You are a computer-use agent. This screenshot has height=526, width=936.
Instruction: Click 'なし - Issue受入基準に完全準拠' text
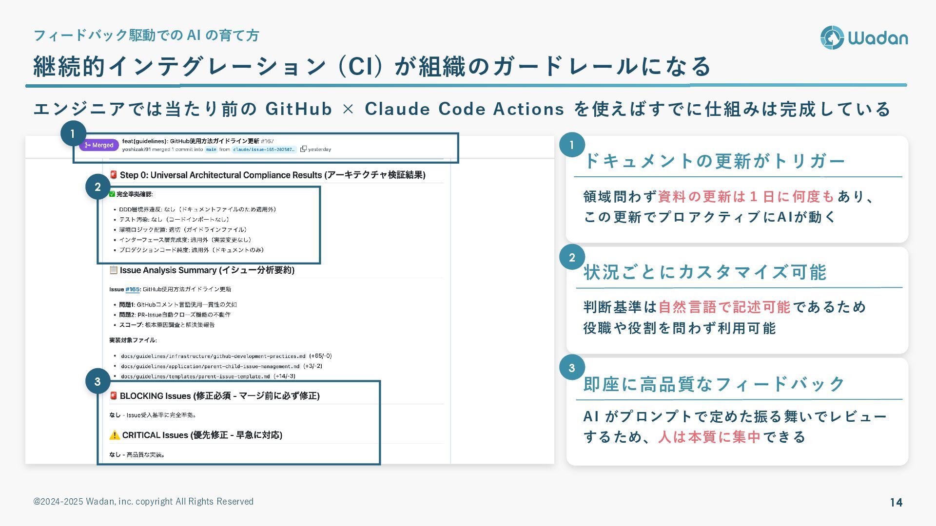pyautogui.click(x=153, y=415)
